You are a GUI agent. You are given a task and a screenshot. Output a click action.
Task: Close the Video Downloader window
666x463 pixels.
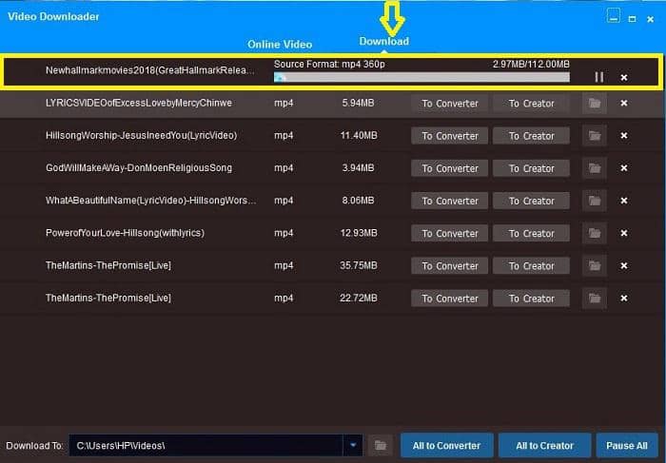pos(650,19)
